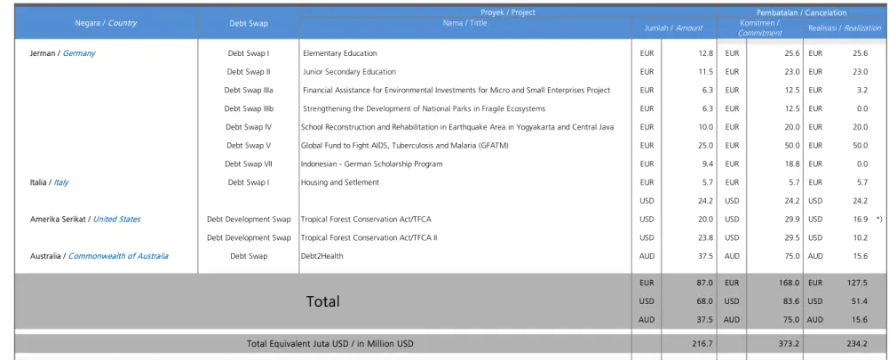
Task: Select the Total row label
Action: coord(323,301)
